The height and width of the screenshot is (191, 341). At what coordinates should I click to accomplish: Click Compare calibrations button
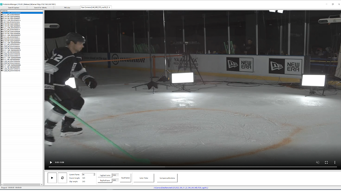(167, 178)
